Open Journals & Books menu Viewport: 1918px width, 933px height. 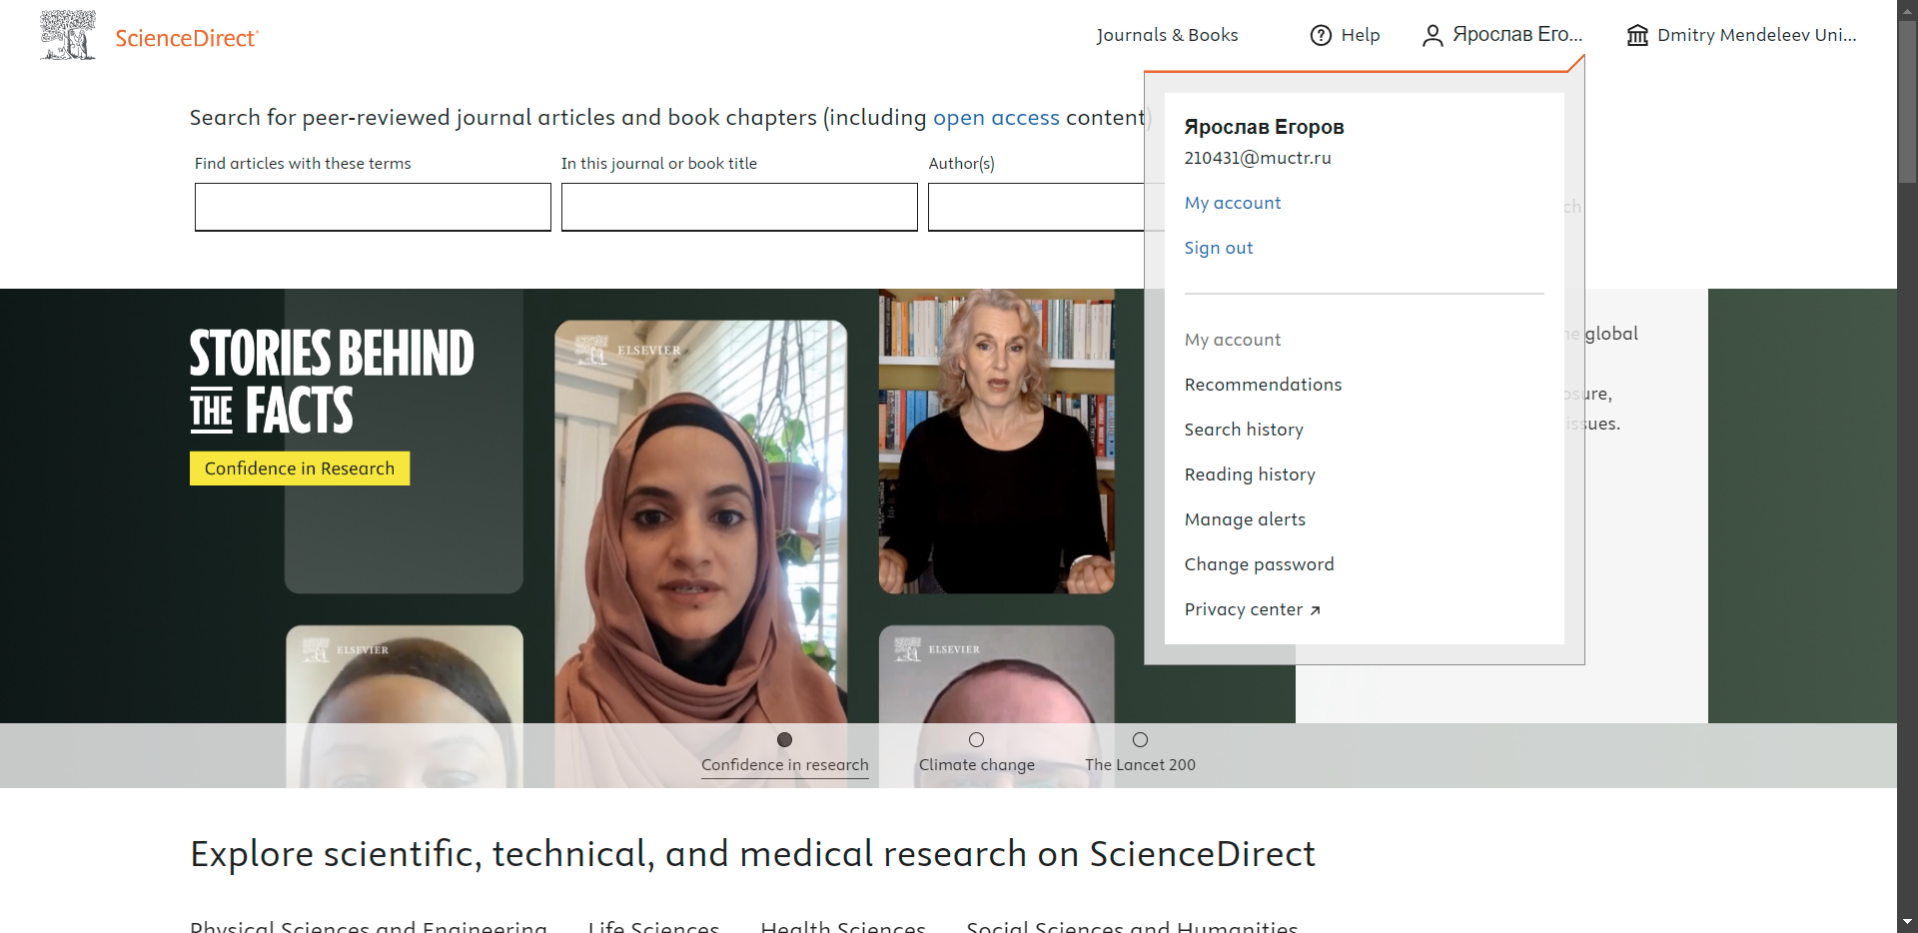[1167, 35]
